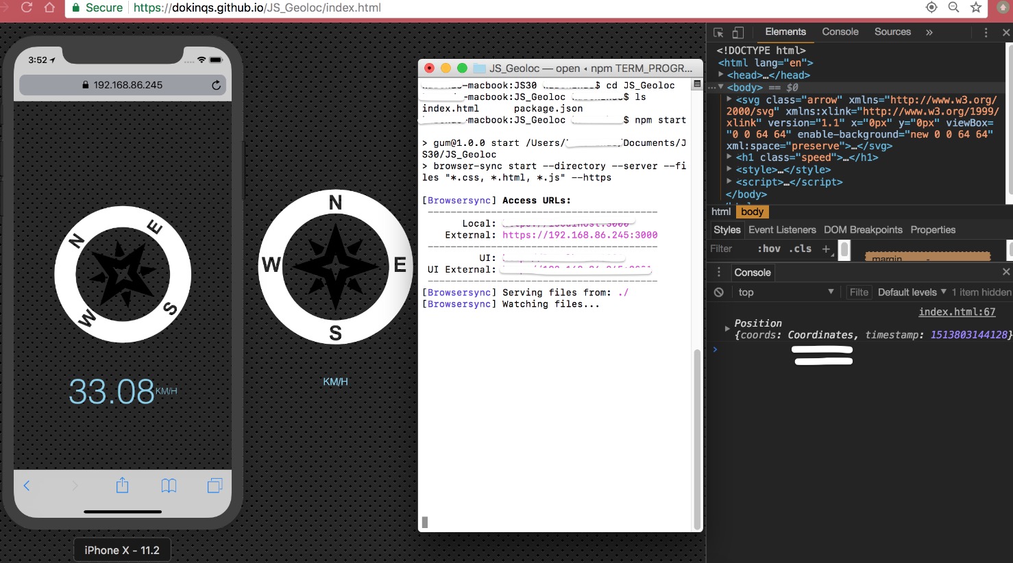Select the DevTools inspect element icon

pos(718,32)
